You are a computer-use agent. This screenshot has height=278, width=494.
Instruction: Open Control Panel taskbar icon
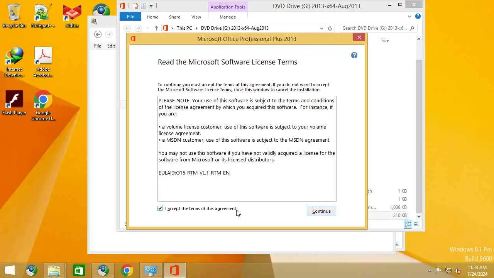tap(151, 270)
